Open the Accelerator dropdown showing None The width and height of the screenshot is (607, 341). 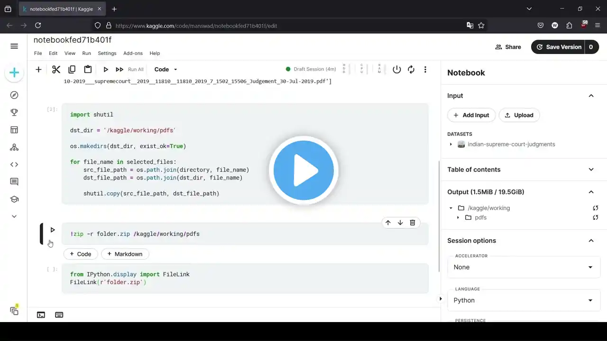pos(524,267)
